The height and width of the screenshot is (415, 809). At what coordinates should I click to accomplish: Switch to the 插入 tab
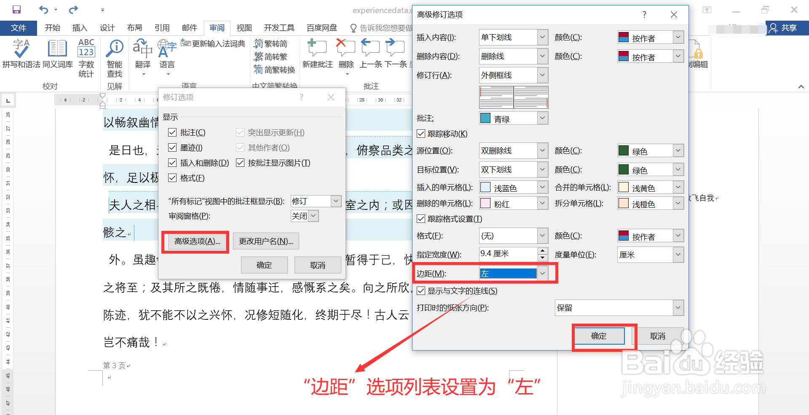click(80, 28)
